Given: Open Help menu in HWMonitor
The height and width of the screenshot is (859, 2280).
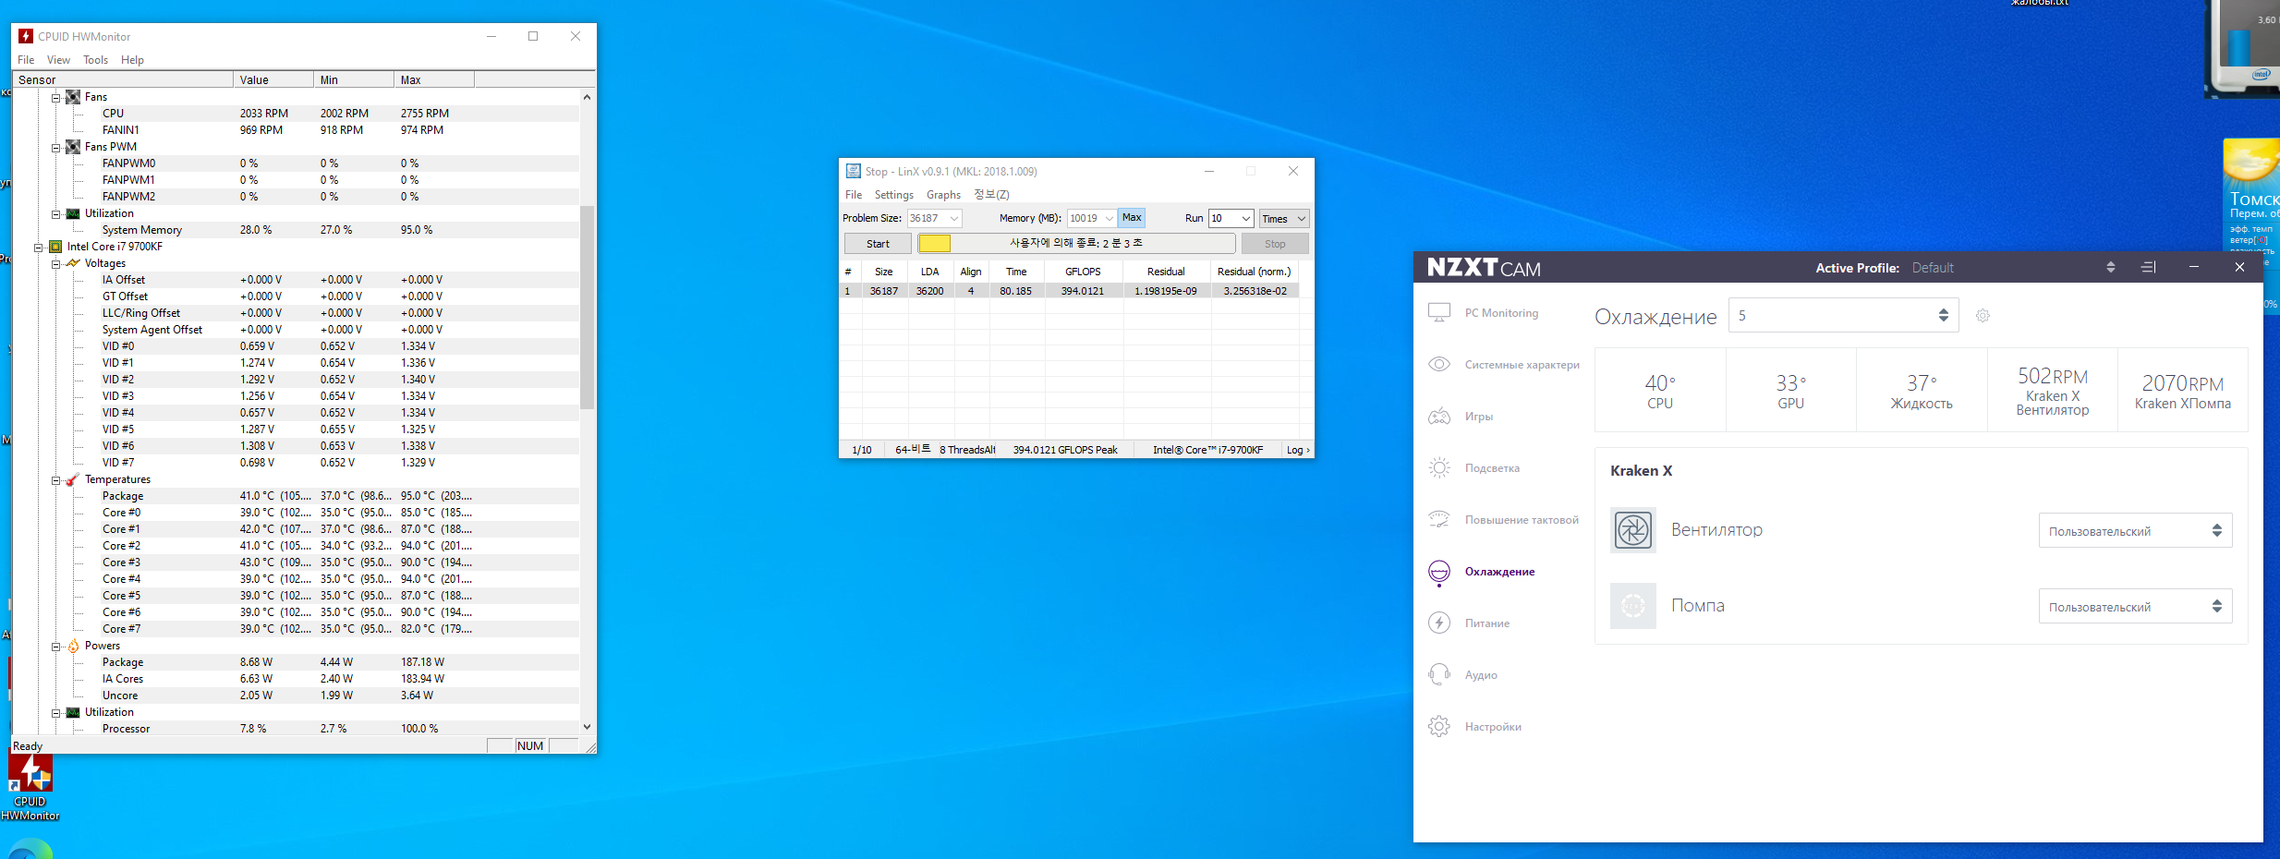Looking at the screenshot, I should (132, 60).
